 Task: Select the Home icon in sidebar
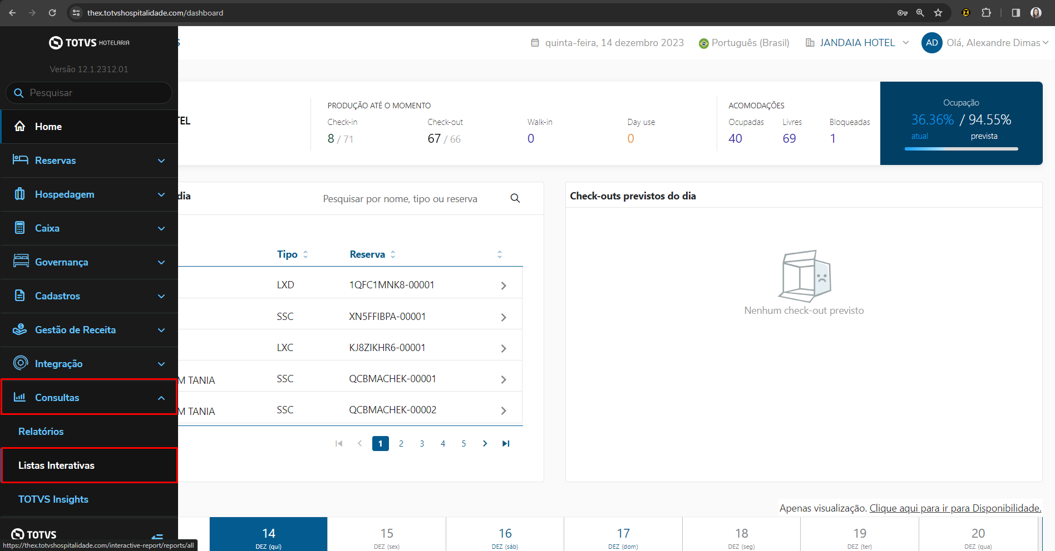click(x=20, y=127)
